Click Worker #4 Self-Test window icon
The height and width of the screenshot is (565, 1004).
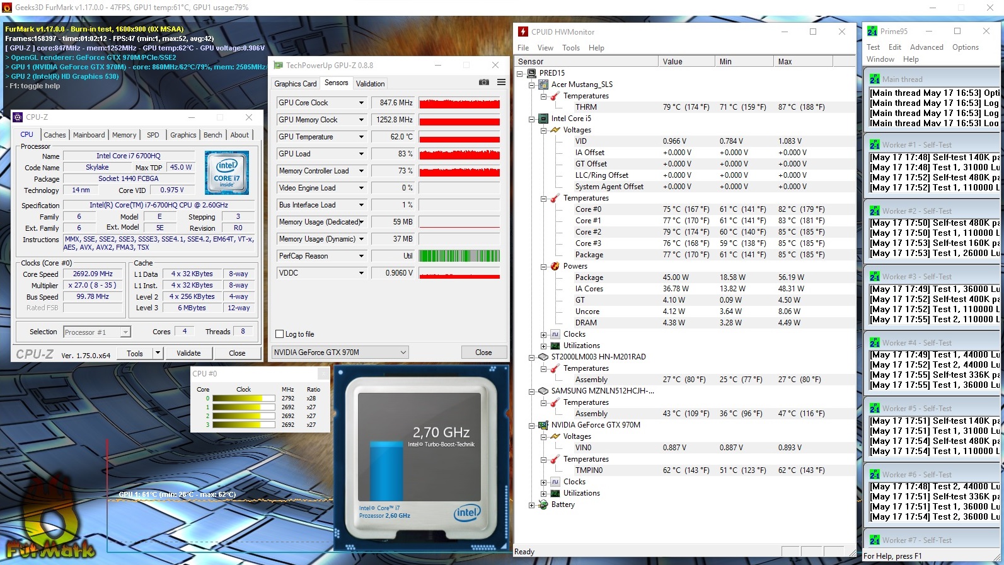click(x=875, y=342)
